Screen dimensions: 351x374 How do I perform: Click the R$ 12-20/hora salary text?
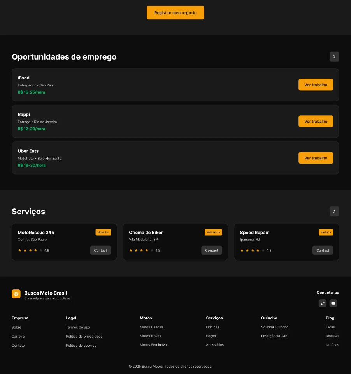coord(31,129)
